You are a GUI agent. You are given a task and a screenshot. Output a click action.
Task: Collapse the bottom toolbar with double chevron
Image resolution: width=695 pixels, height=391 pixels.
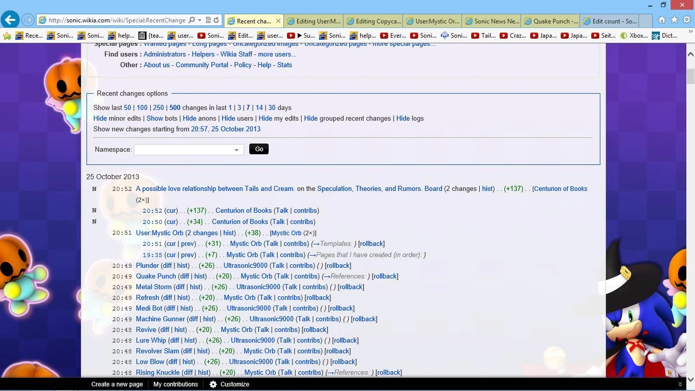coord(680,384)
